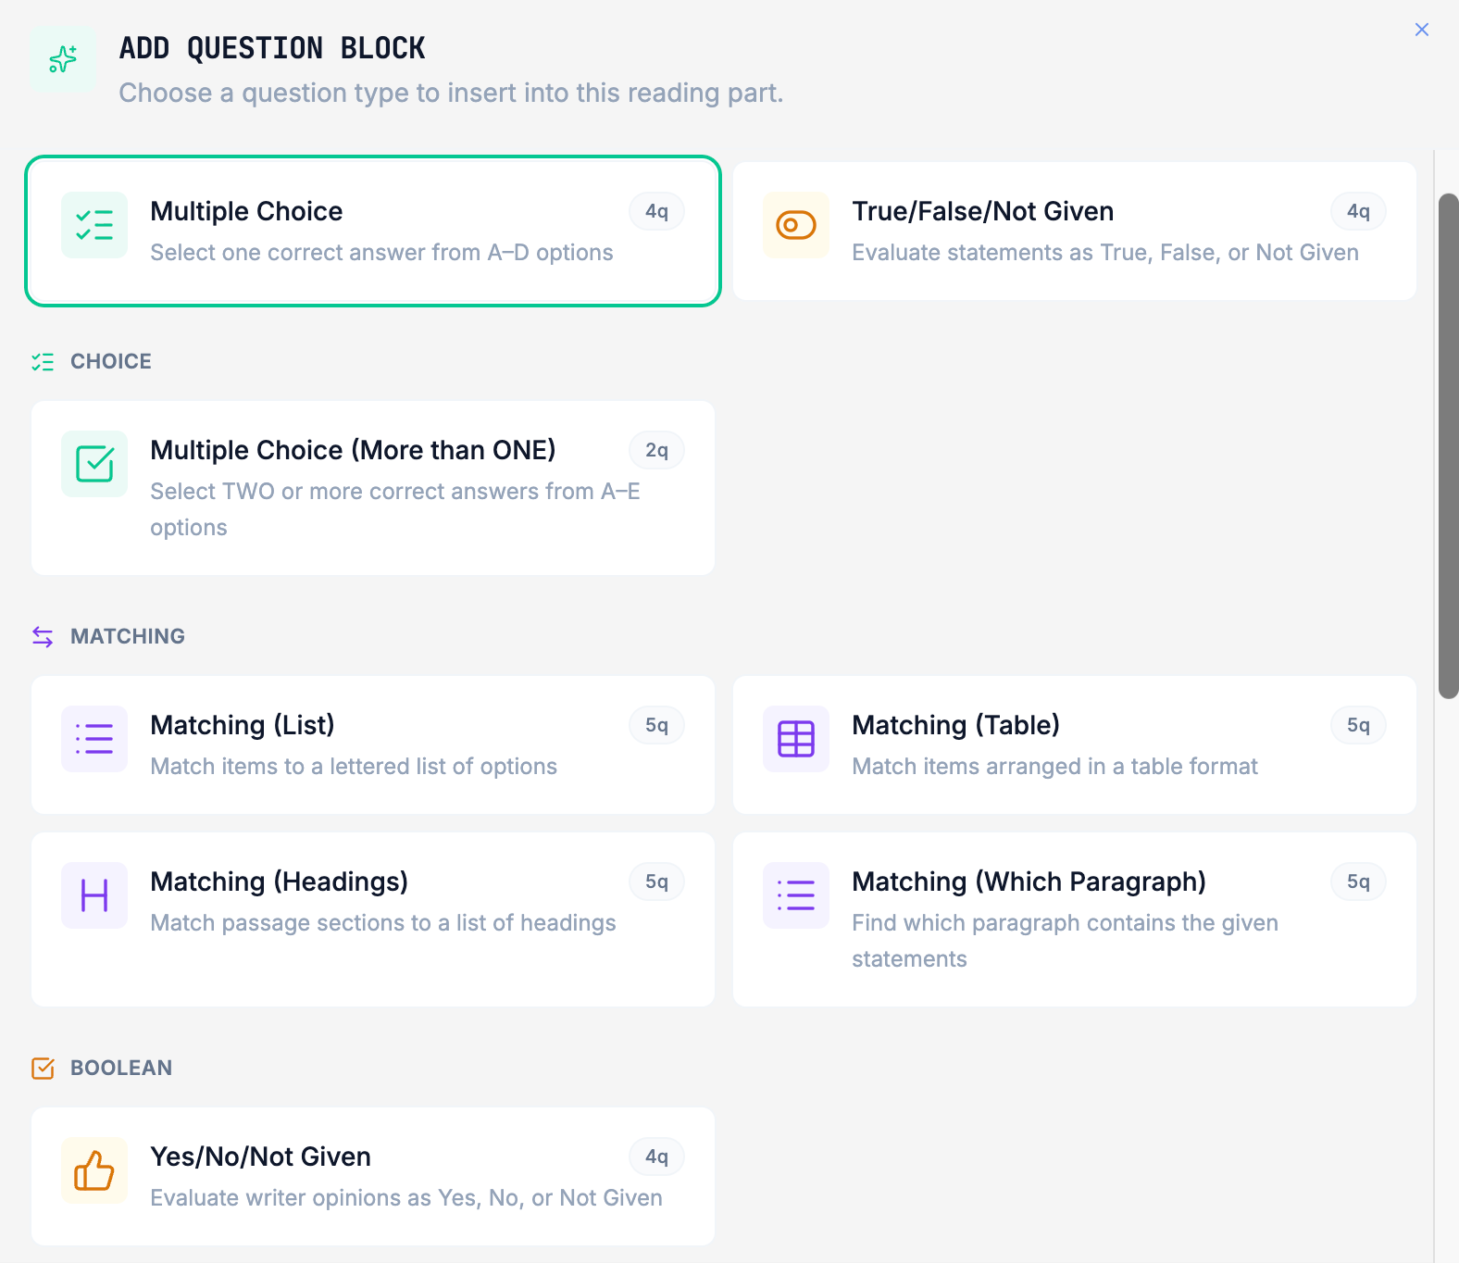Click the sparkle icon beside Add Question Block
The height and width of the screenshot is (1263, 1459).
click(x=62, y=59)
